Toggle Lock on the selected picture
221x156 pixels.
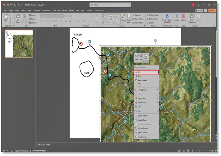(x=139, y=106)
